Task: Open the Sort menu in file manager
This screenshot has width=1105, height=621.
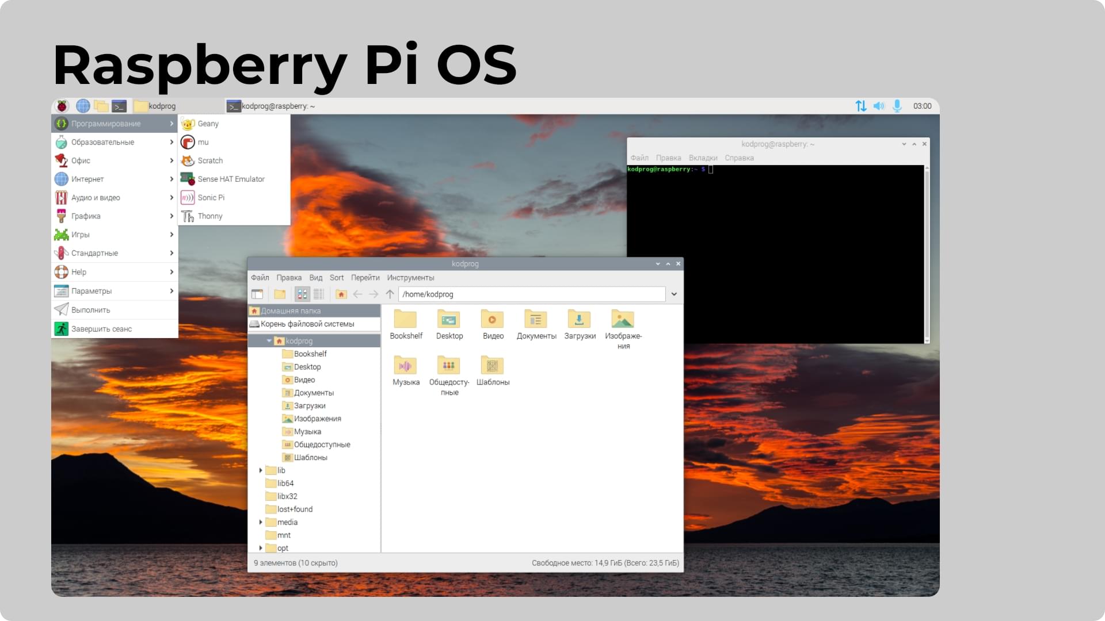Action: click(337, 278)
